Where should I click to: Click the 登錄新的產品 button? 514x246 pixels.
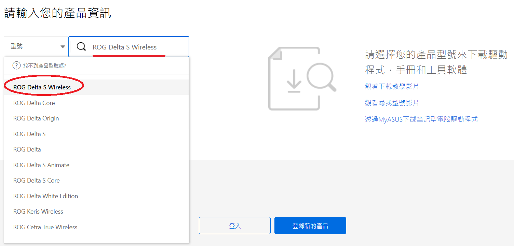(310, 226)
